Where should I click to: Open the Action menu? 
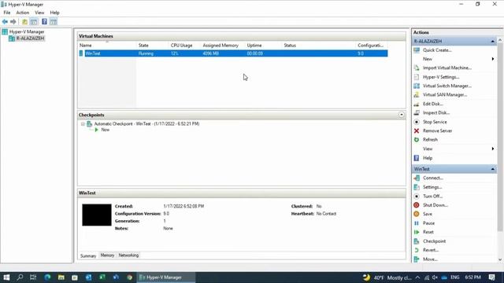coord(23,13)
